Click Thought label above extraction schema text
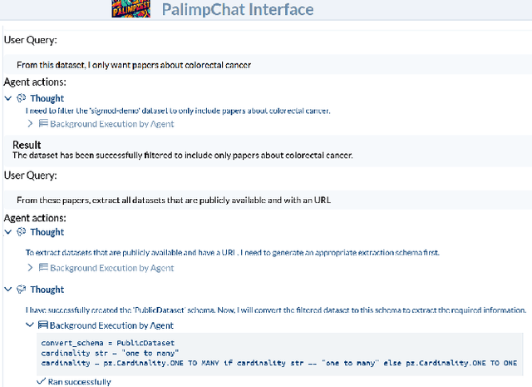The width and height of the screenshot is (532, 387). click(x=47, y=232)
